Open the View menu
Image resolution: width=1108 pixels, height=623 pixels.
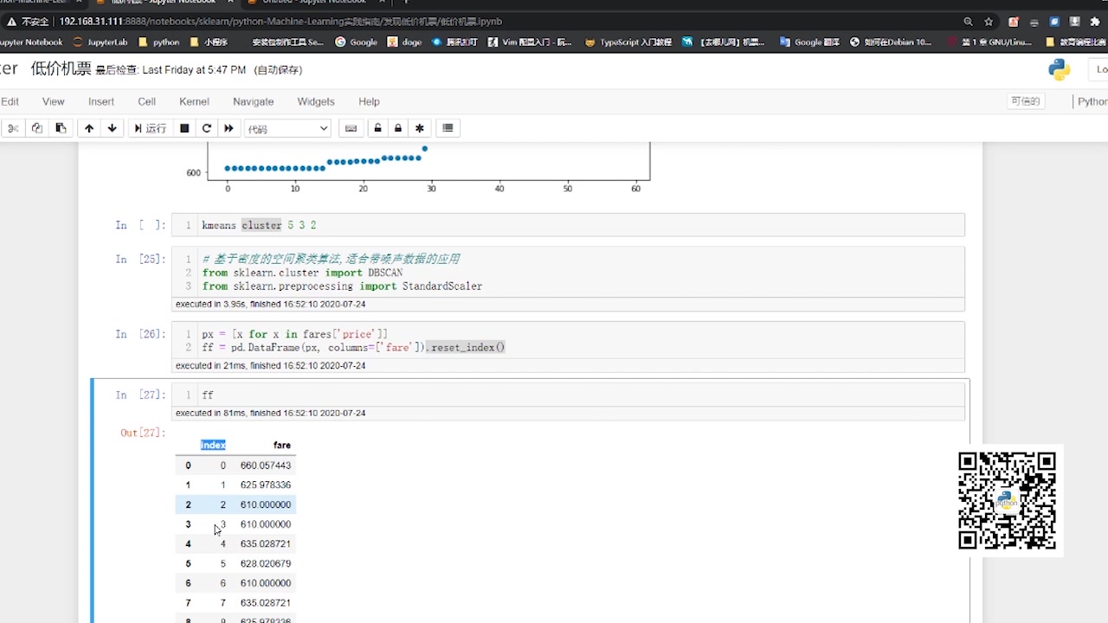(54, 101)
